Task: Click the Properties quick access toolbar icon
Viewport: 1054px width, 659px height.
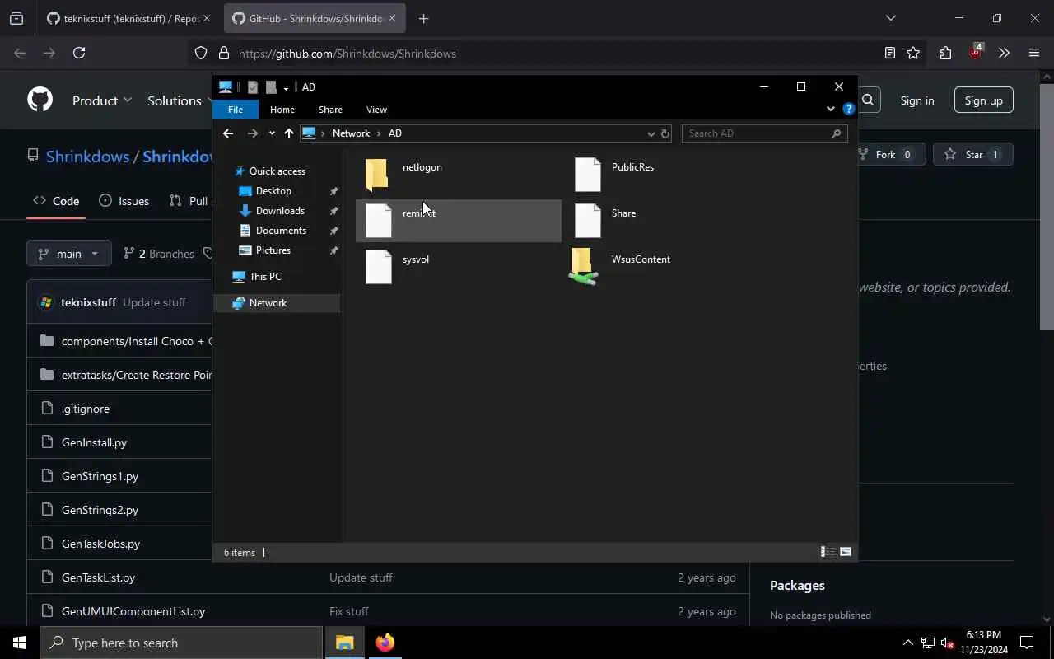Action: (253, 86)
